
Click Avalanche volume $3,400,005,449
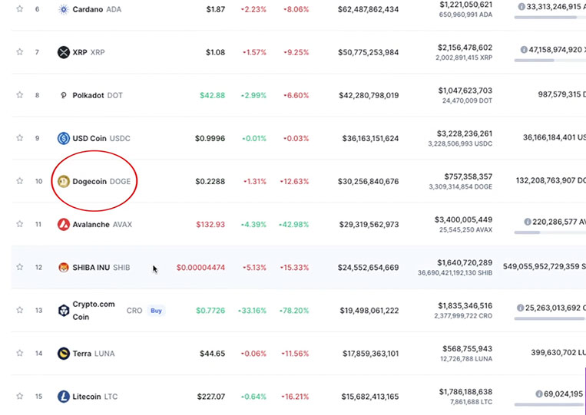463,219
